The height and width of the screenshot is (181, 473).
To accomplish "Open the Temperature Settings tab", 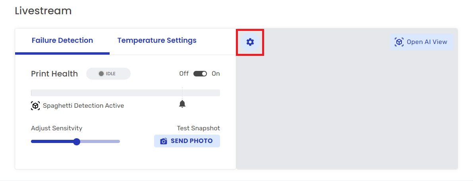I will click(x=157, y=40).
